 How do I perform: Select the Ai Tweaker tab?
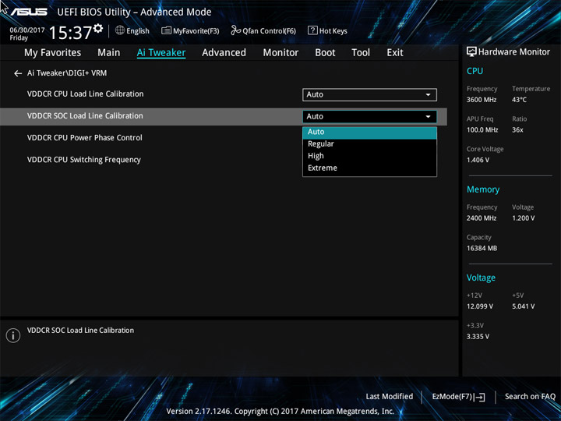coord(161,53)
